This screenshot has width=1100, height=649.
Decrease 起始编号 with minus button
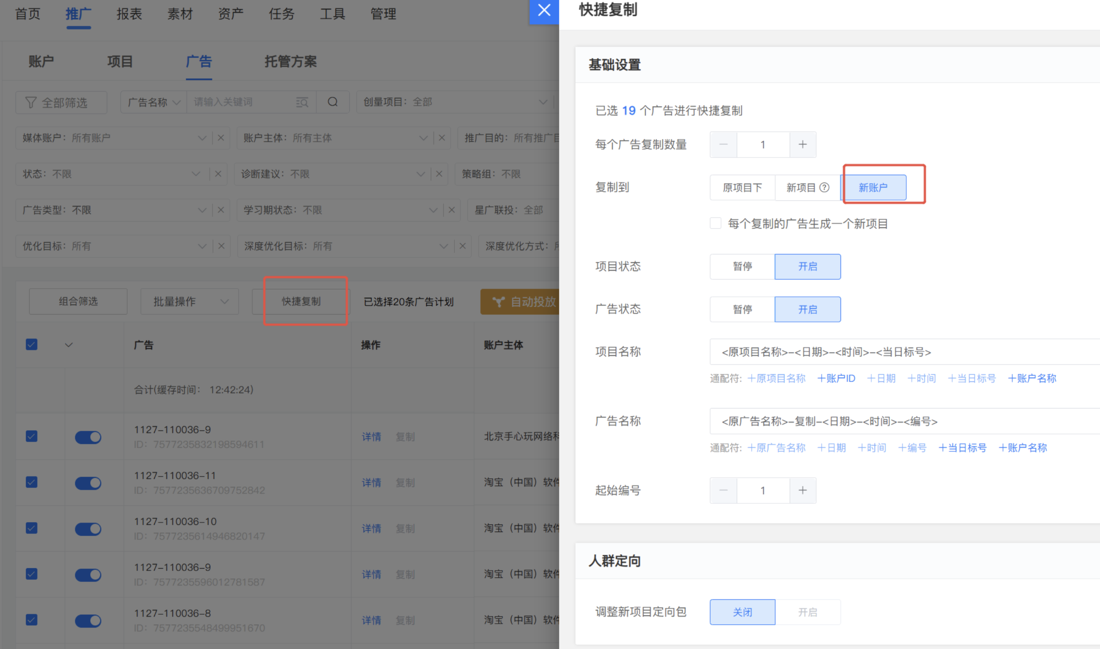point(723,490)
